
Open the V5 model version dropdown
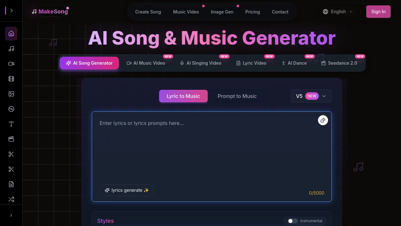tap(311, 96)
